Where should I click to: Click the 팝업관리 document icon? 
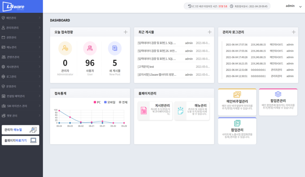pos(237,123)
